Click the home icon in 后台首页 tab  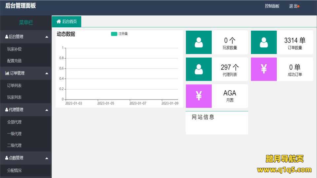point(59,21)
